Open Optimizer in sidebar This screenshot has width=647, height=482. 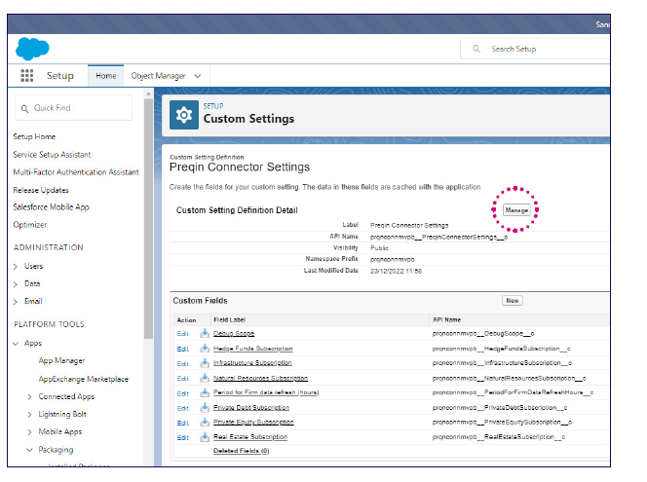30,225
